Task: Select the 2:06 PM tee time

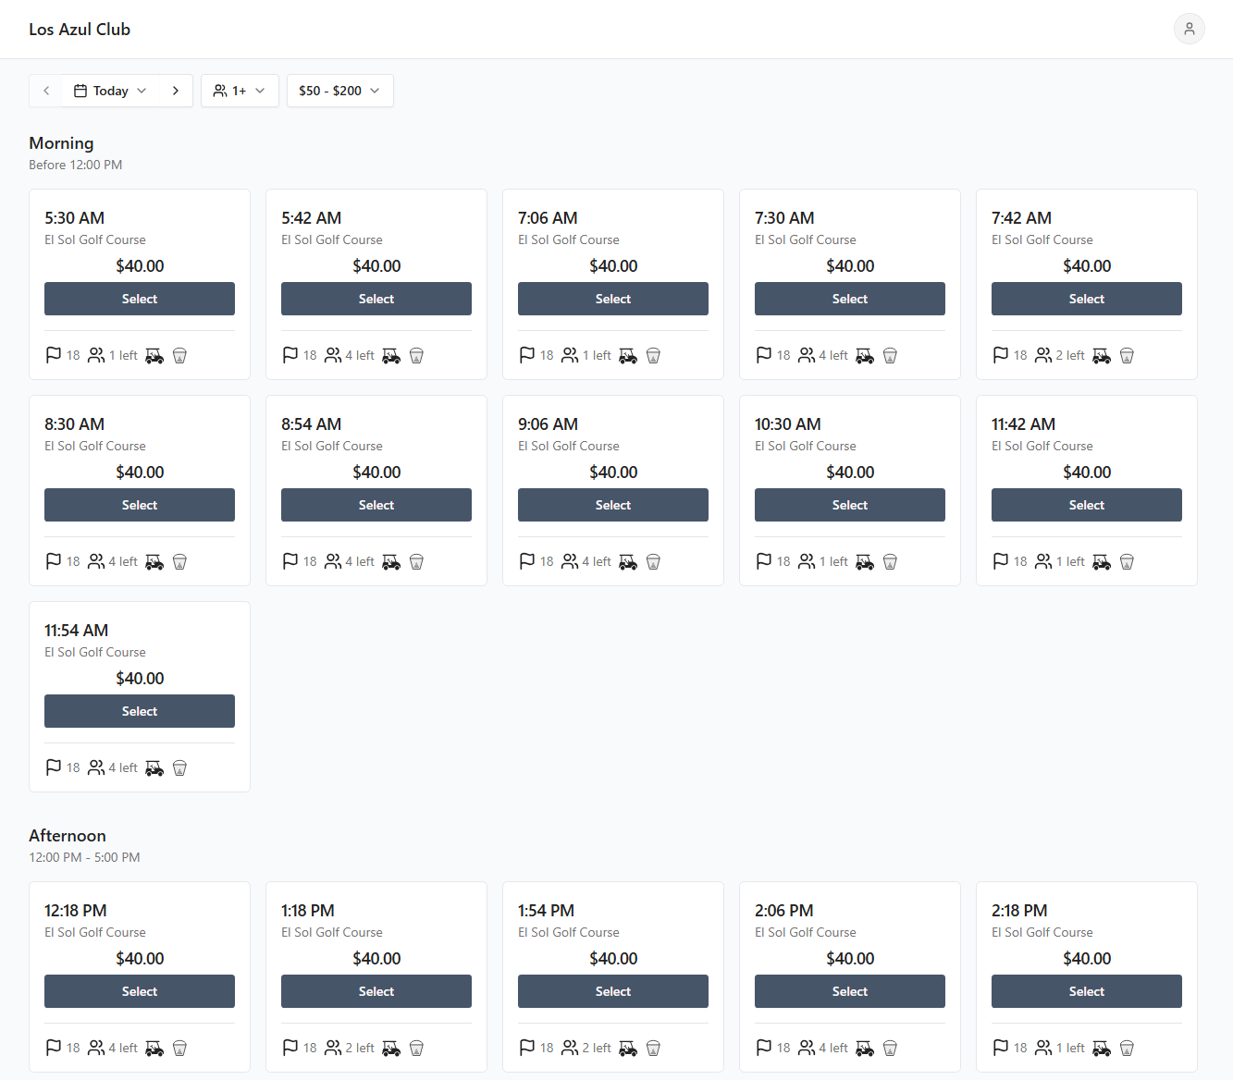Action: coord(849,990)
